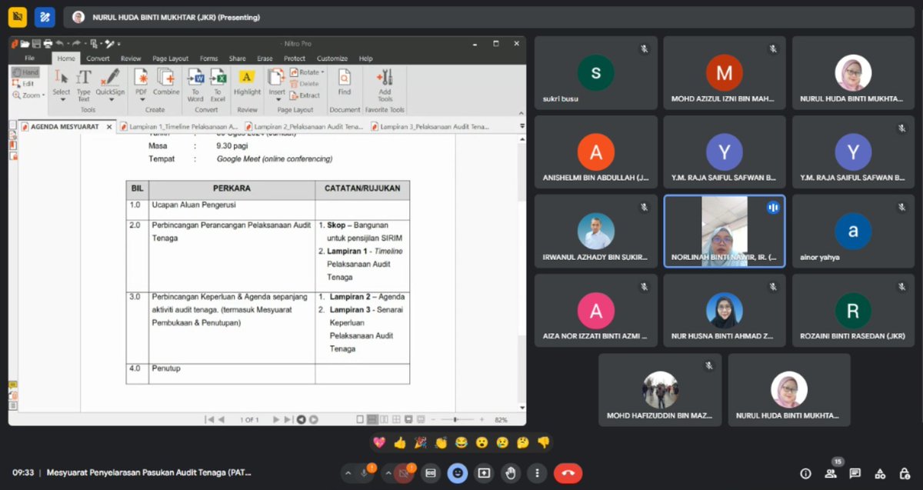Image resolution: width=923 pixels, height=490 pixels.
Task: Toggle closed captions in Meet
Action: 431,473
